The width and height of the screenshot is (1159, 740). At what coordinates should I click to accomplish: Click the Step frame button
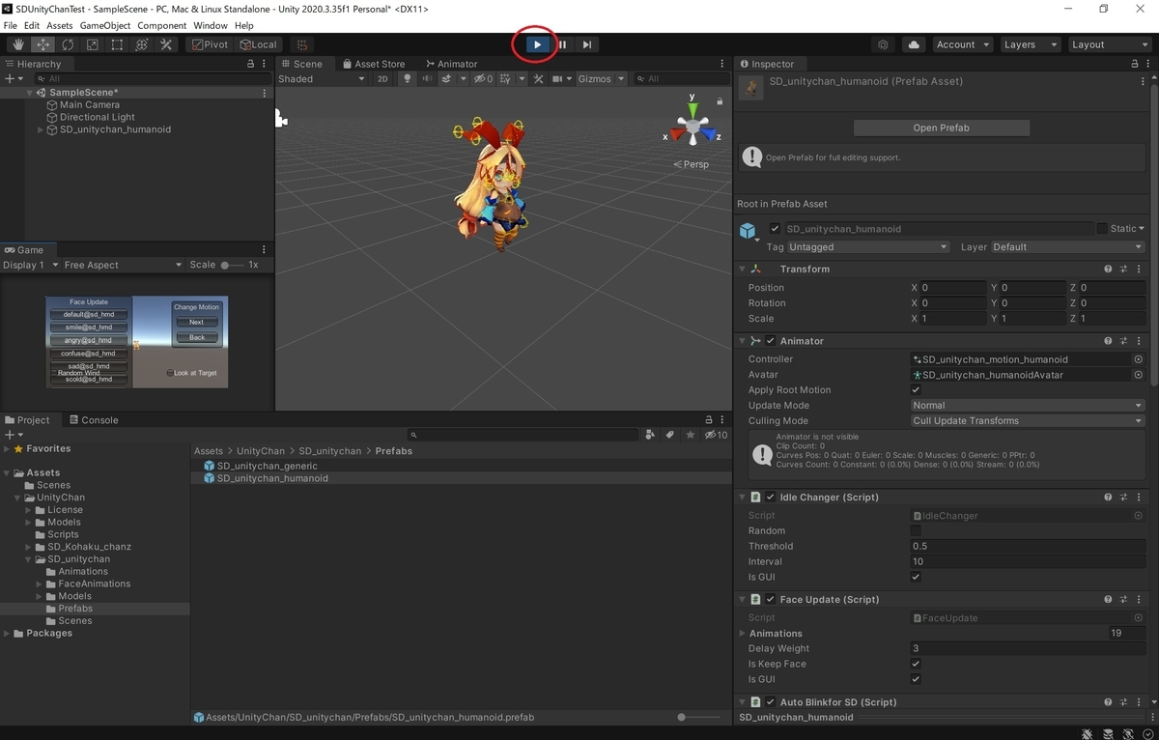click(587, 44)
